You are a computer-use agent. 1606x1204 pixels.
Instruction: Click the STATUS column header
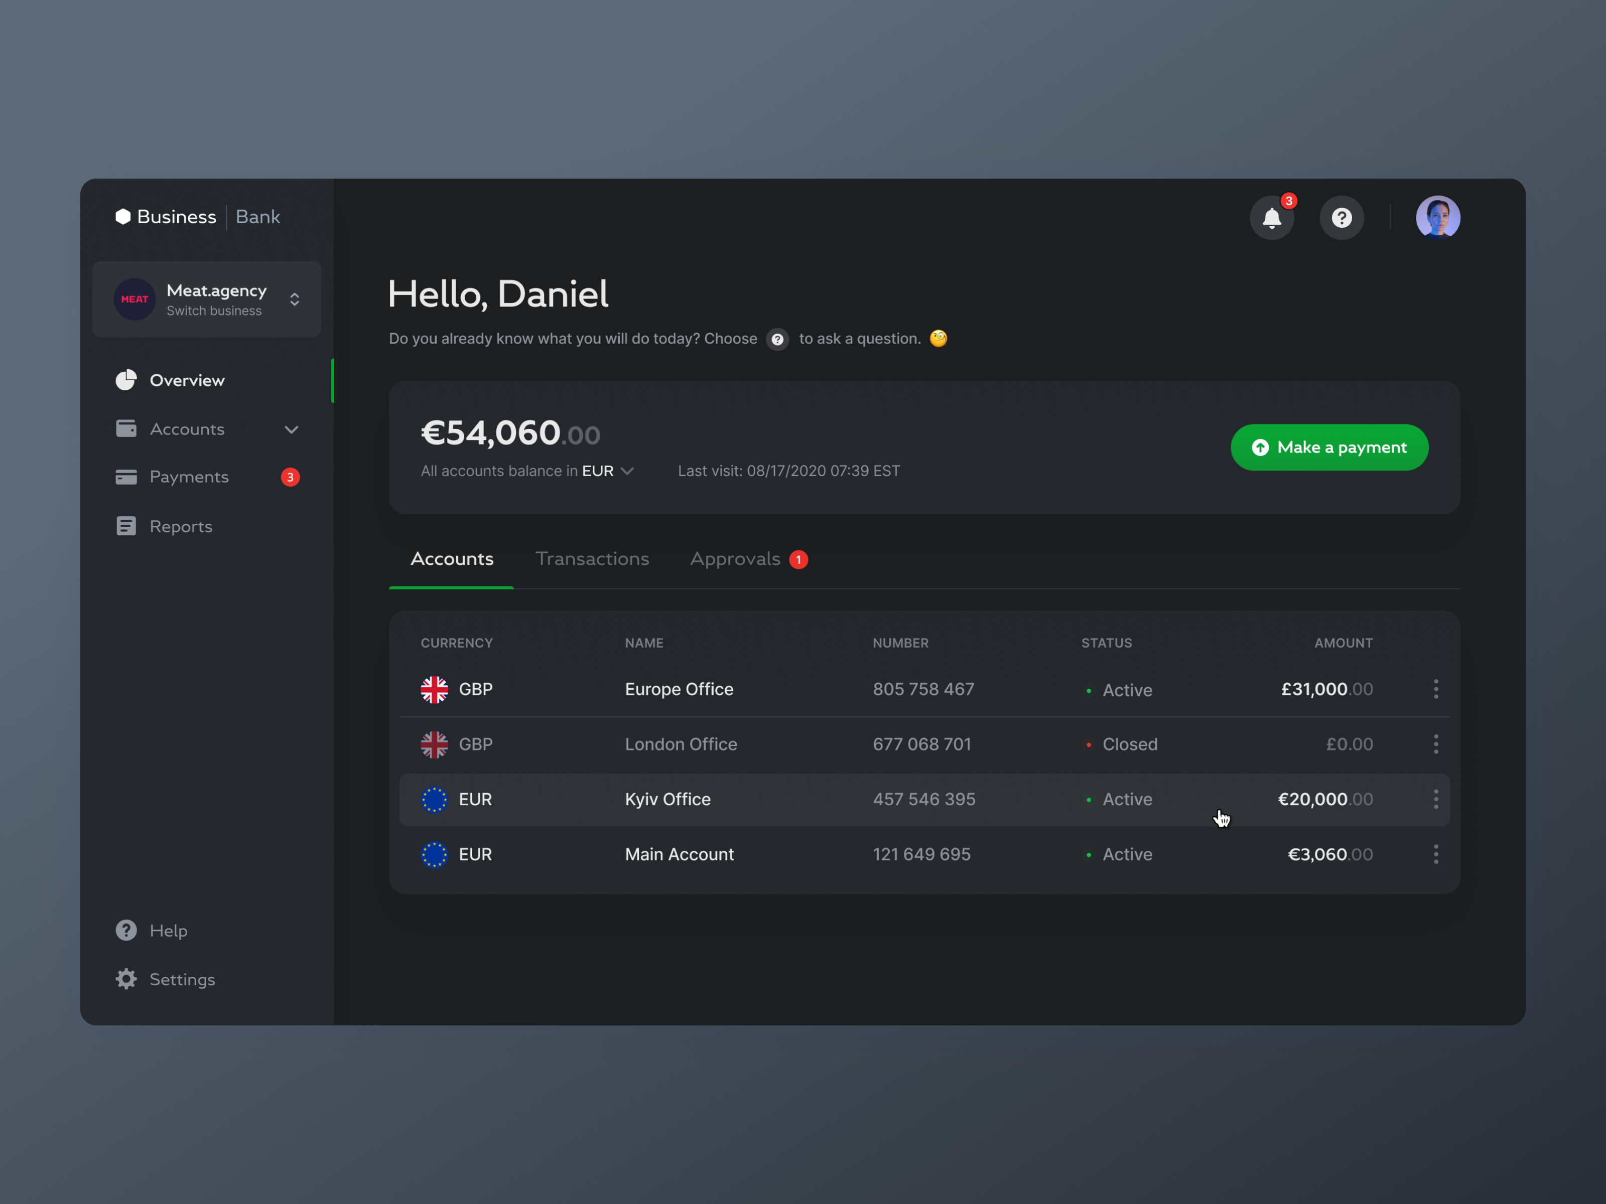1107,643
